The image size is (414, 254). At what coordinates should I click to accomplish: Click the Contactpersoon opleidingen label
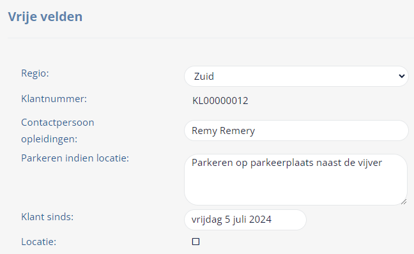[x=57, y=131]
